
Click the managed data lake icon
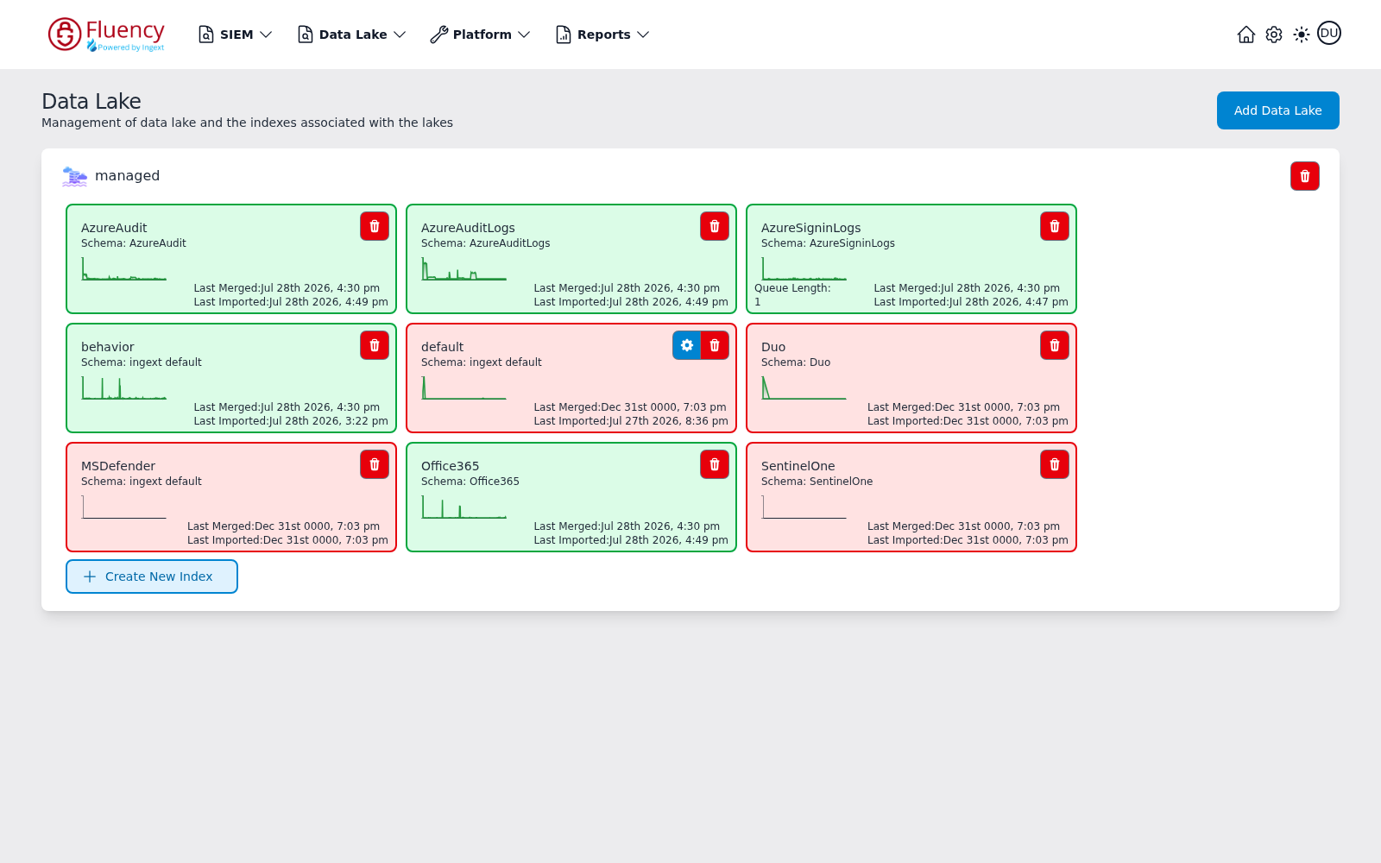click(x=75, y=176)
